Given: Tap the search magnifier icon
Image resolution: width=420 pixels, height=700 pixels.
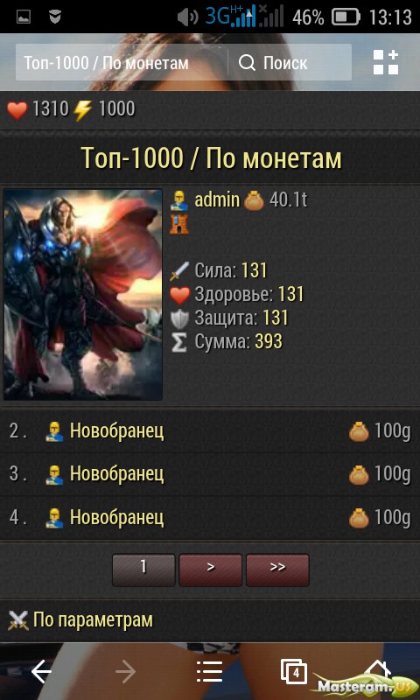Looking at the screenshot, I should point(247,63).
